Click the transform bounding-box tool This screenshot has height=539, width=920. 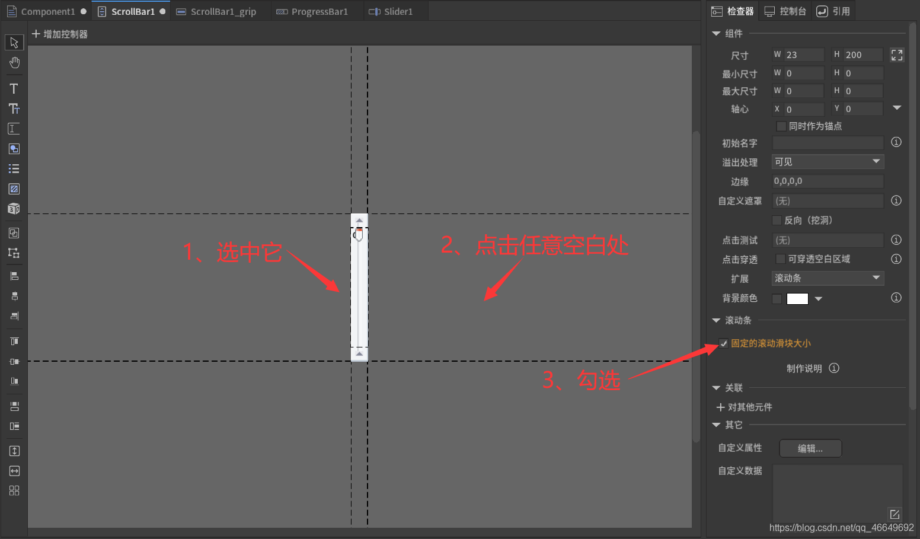pos(14,253)
